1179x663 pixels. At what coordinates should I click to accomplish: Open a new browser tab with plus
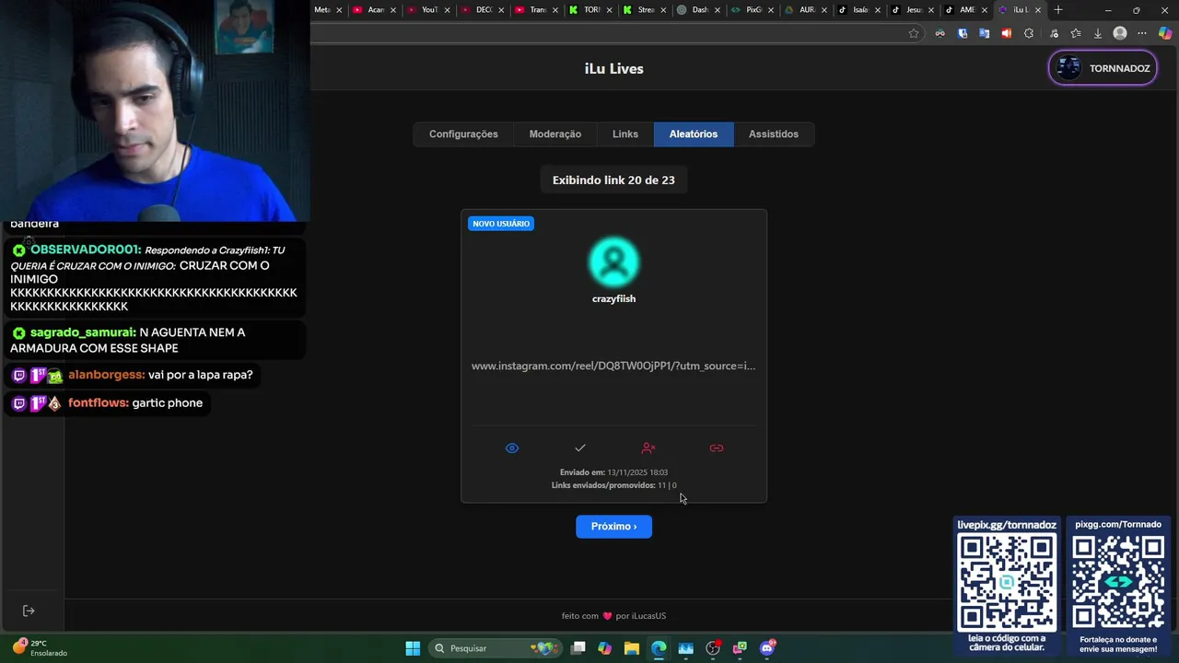tap(1058, 10)
